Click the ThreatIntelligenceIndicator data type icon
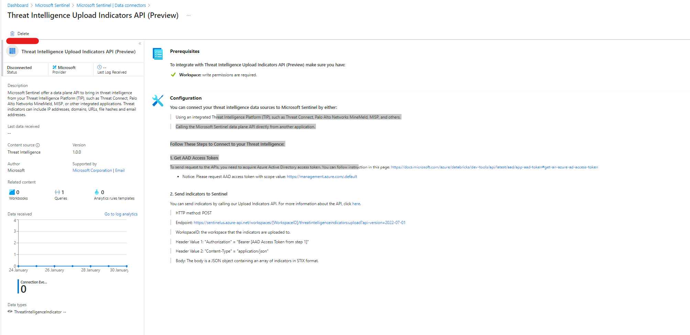690x335 pixels. pos(10,312)
